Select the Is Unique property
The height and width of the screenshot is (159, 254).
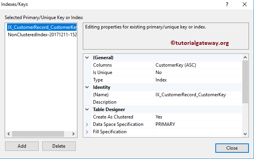(102, 72)
